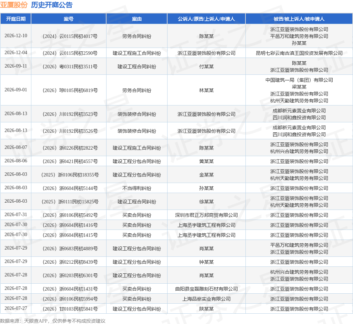Click plaintiff 上海品豪实业有限公司
The image size is (353, 324).
[206, 299]
